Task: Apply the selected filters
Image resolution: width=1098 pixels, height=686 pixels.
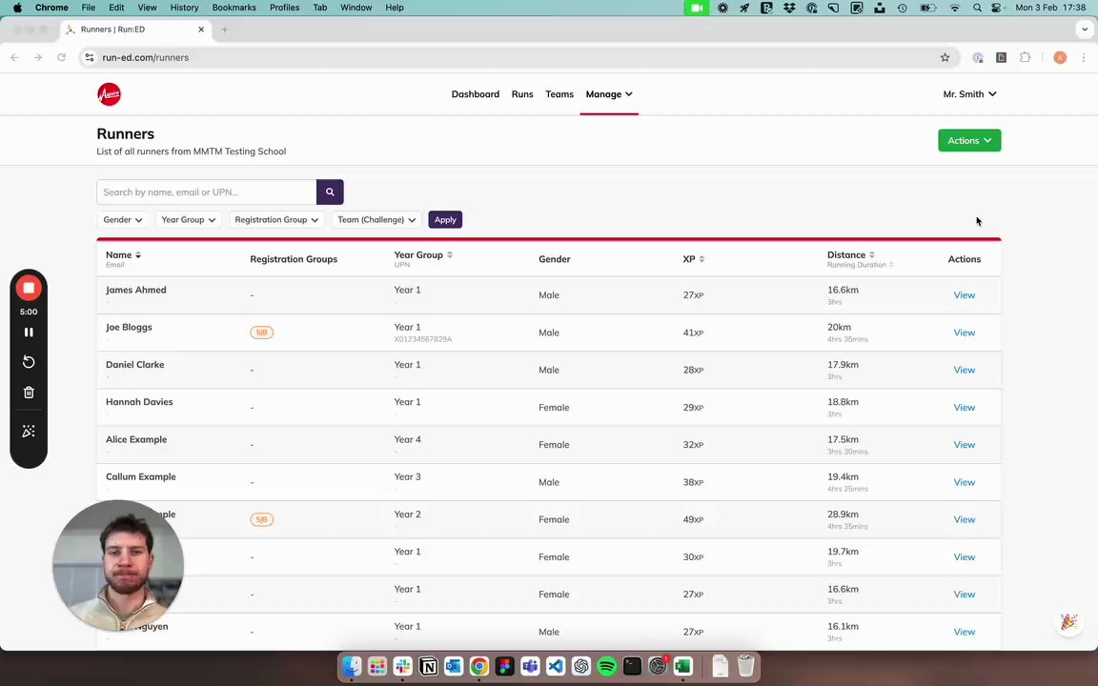Action: [445, 220]
